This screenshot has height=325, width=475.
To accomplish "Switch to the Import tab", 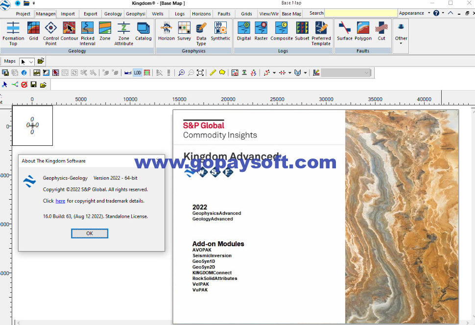I will click(68, 14).
